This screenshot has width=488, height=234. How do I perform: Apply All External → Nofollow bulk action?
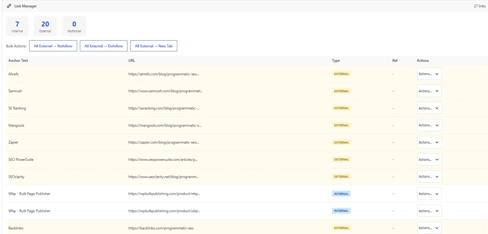coord(53,46)
